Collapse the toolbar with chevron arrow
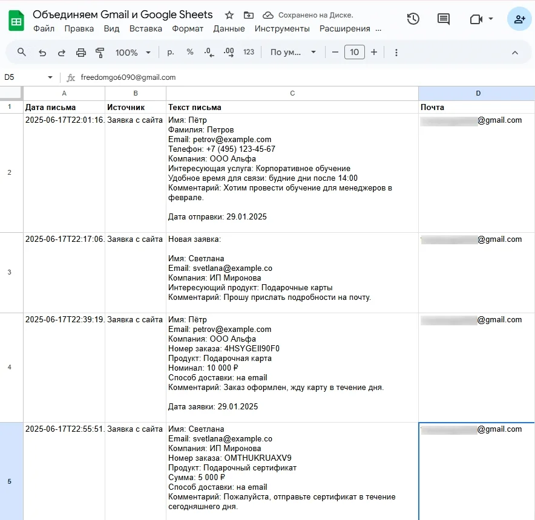This screenshot has height=520, width=535. click(x=515, y=53)
